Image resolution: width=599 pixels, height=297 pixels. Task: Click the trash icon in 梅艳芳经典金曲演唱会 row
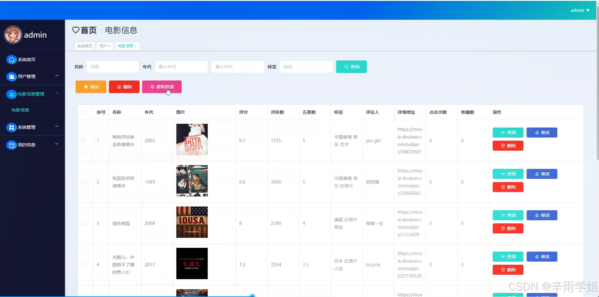[x=503, y=146]
